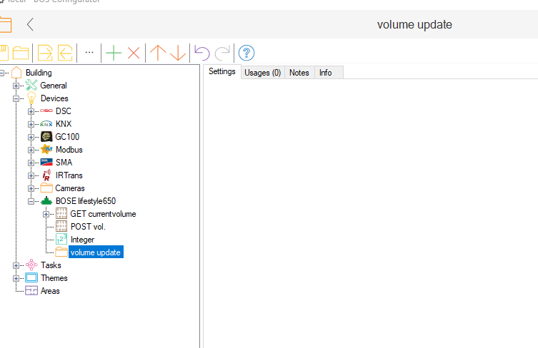538x348 pixels.
Task: Click the export arrow icon in toolbar
Action: pyautogui.click(x=66, y=53)
